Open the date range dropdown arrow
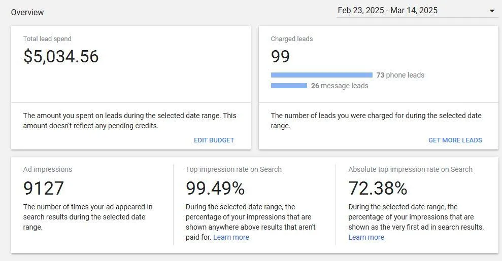502x261 pixels. point(492,11)
